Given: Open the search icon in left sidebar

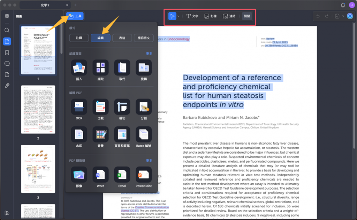Looking at the screenshot, I should point(7,30).
